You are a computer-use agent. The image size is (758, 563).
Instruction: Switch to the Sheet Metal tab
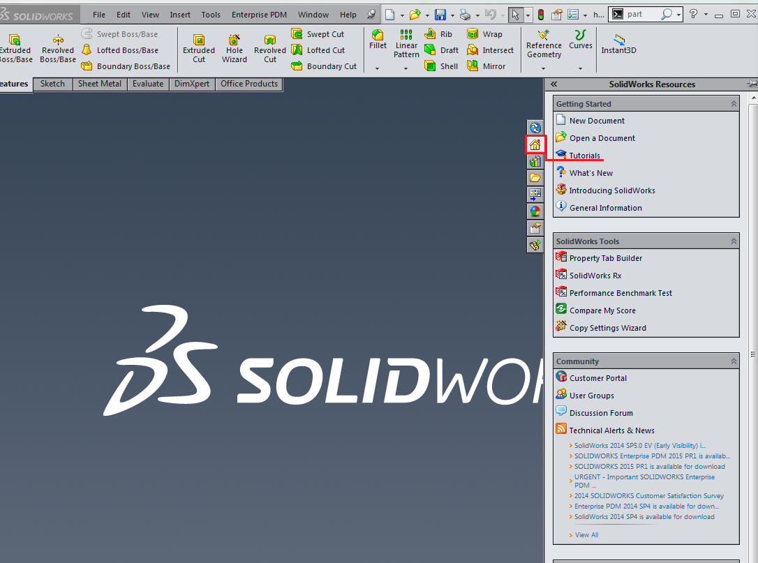point(99,84)
